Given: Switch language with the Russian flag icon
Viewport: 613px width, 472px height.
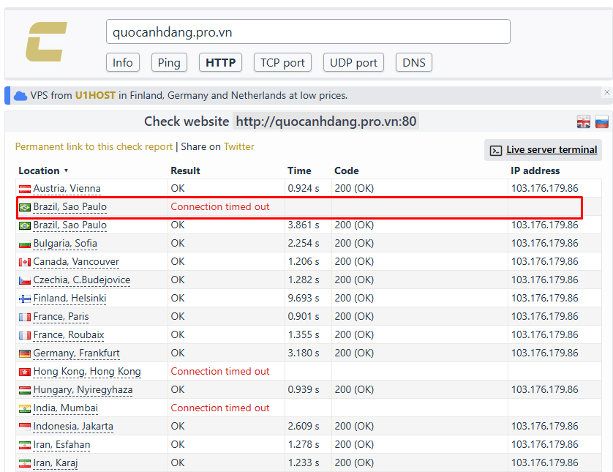Looking at the screenshot, I should 601,121.
